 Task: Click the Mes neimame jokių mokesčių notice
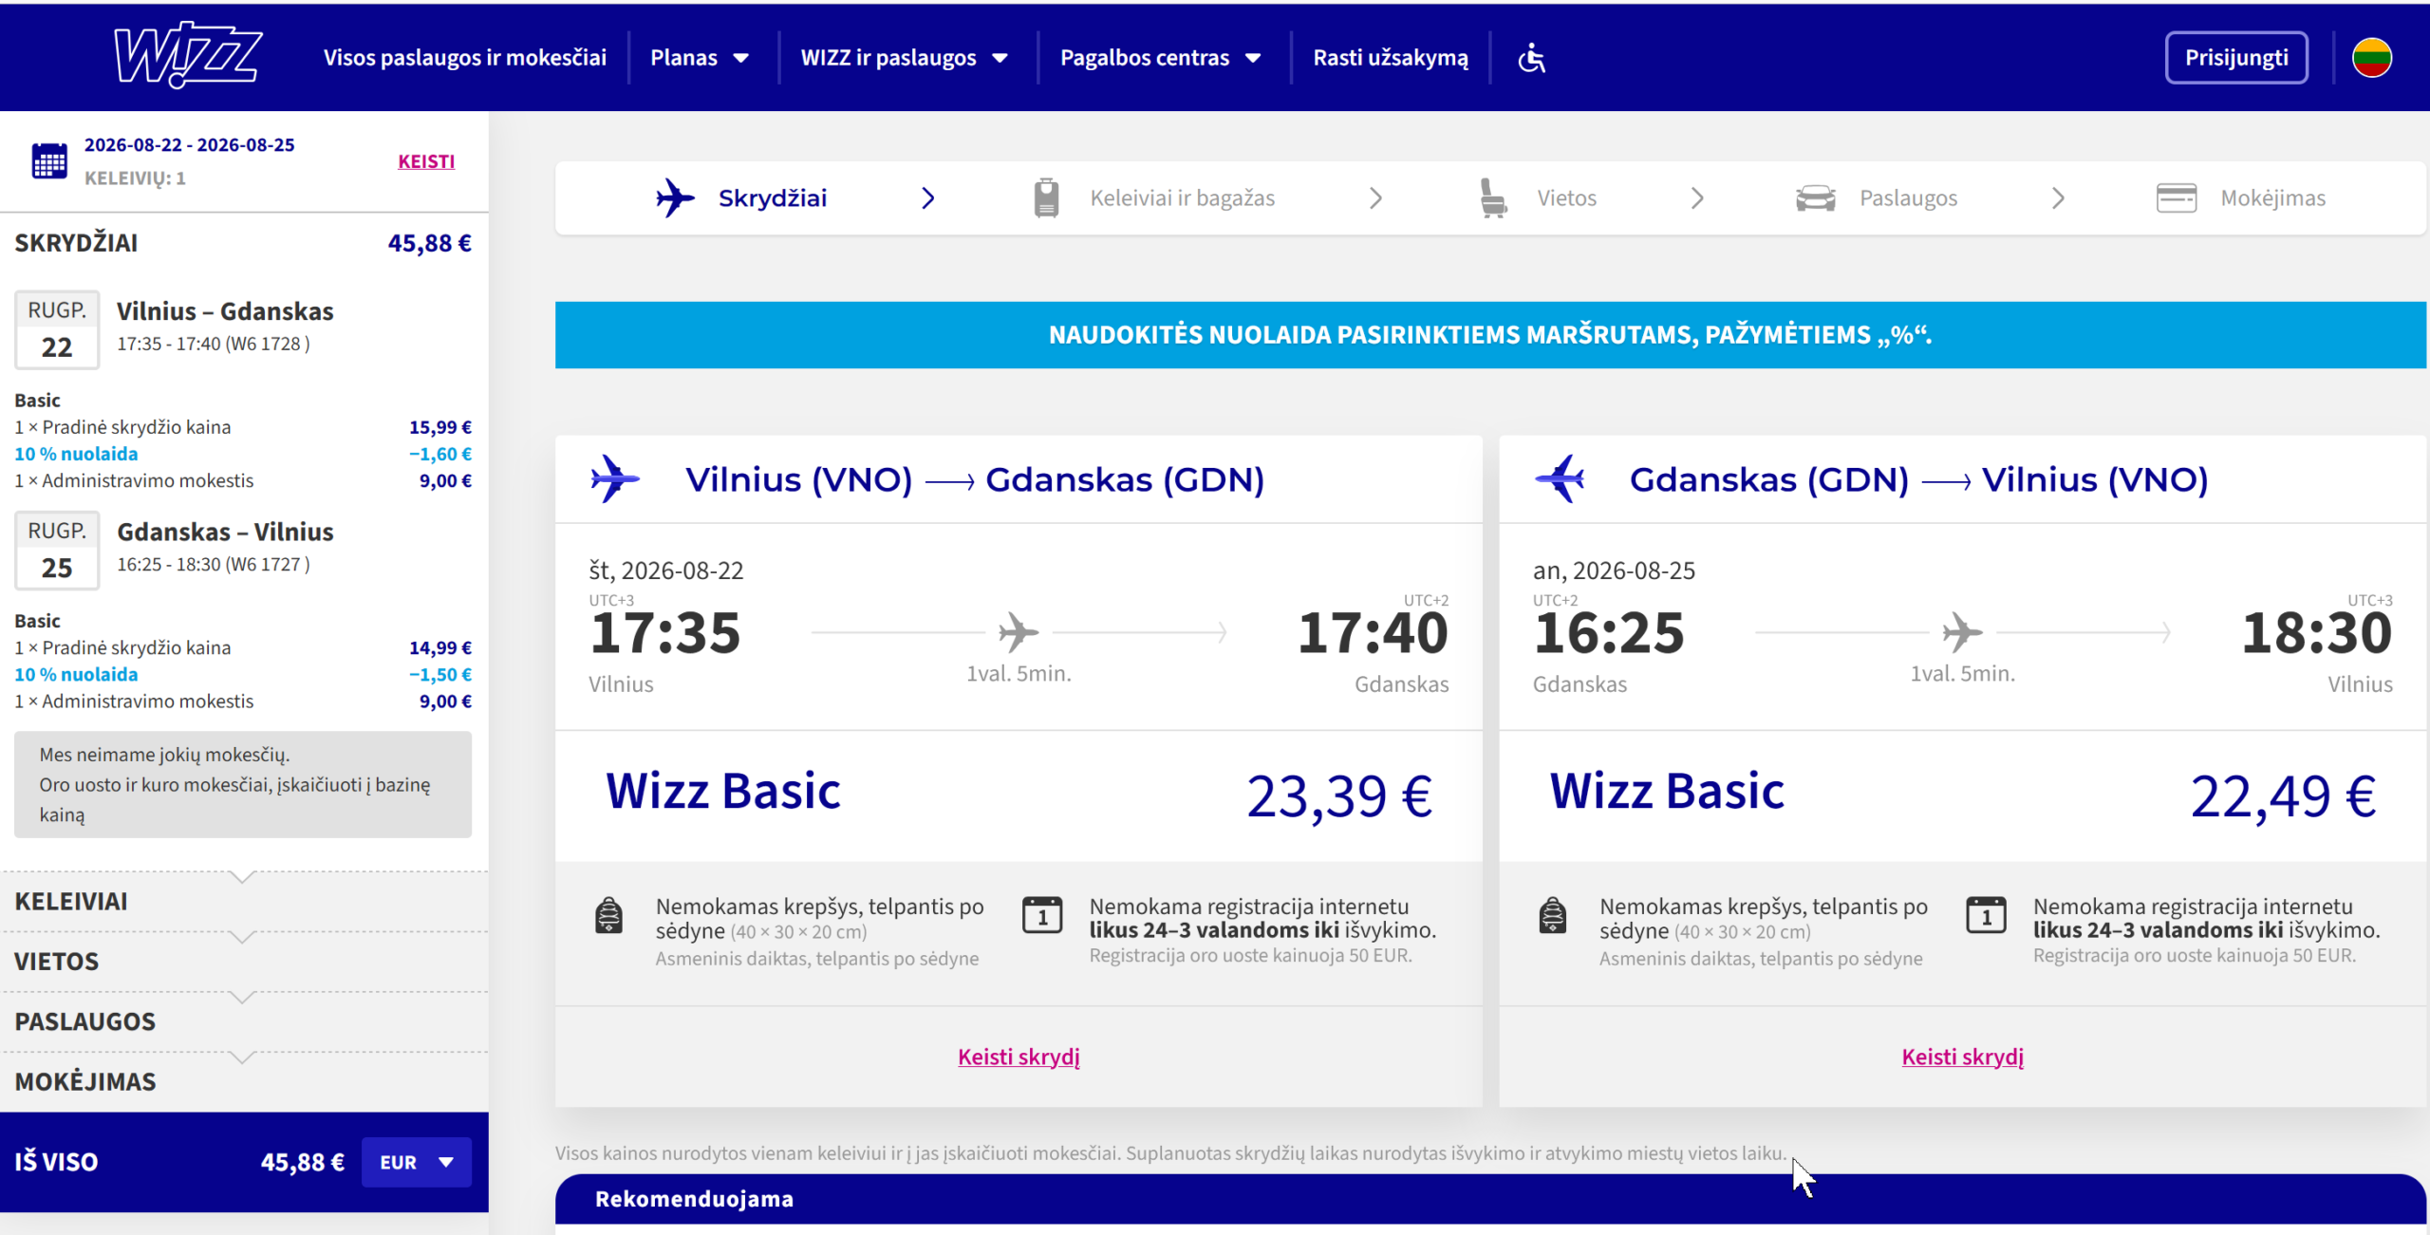point(243,784)
